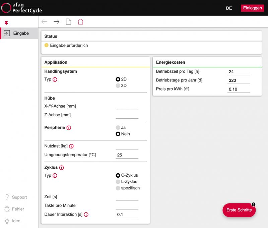Image resolution: width=268 pixels, height=228 pixels.
Task: Show info for Nutzlast [kg]
Action: click(71, 146)
